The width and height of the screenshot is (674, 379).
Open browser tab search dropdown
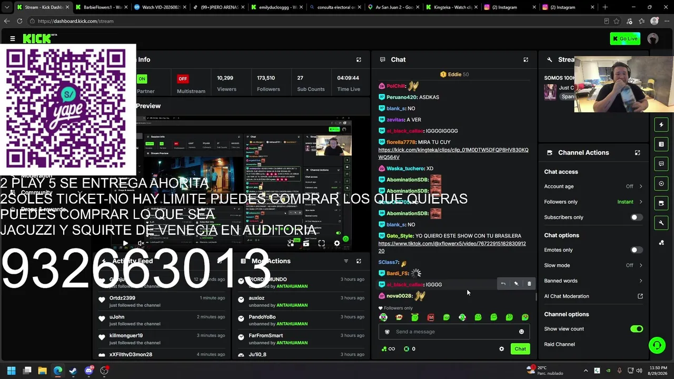[7, 7]
